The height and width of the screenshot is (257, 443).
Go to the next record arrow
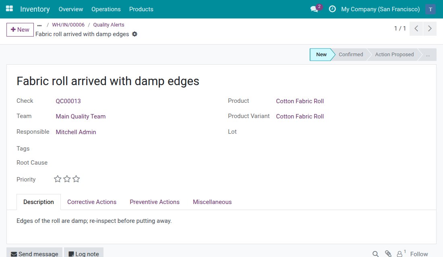[430, 29]
